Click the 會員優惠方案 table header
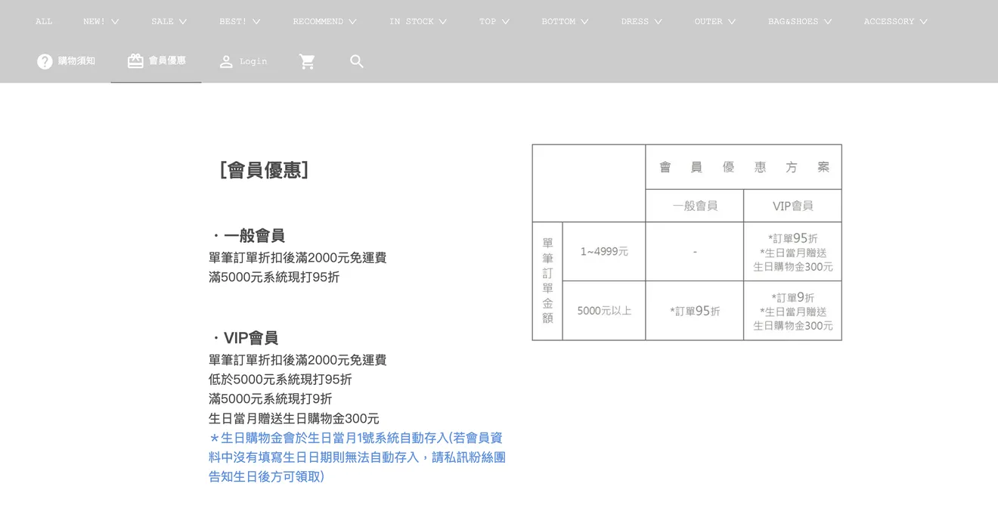The height and width of the screenshot is (524, 998). point(744,167)
